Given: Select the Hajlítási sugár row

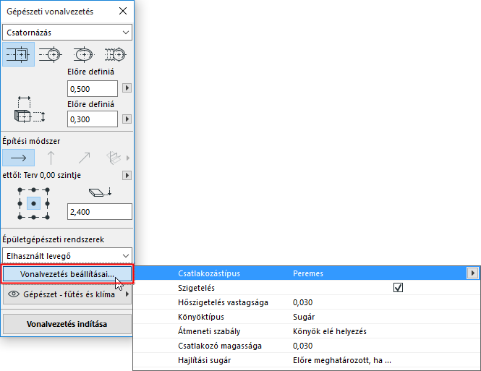Looking at the screenshot, I should click(x=307, y=360).
